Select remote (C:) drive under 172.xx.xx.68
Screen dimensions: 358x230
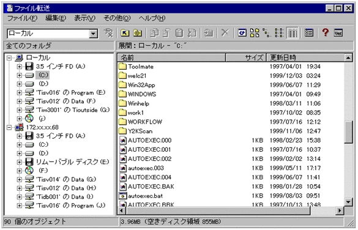pyautogui.click(x=43, y=144)
